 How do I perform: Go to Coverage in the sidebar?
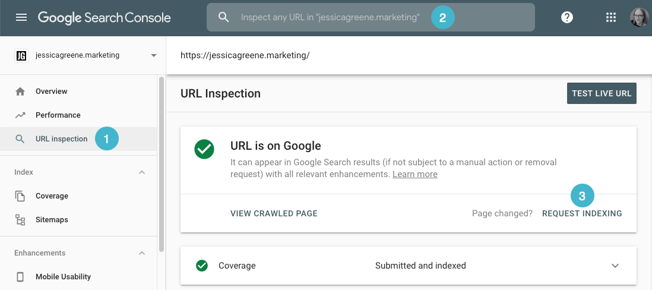click(52, 196)
